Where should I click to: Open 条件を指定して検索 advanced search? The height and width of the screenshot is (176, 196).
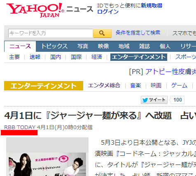click(138, 33)
